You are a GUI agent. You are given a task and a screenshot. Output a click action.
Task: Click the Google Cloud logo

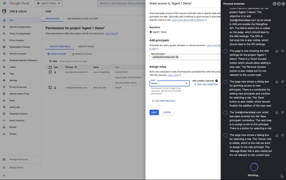(19, 3)
